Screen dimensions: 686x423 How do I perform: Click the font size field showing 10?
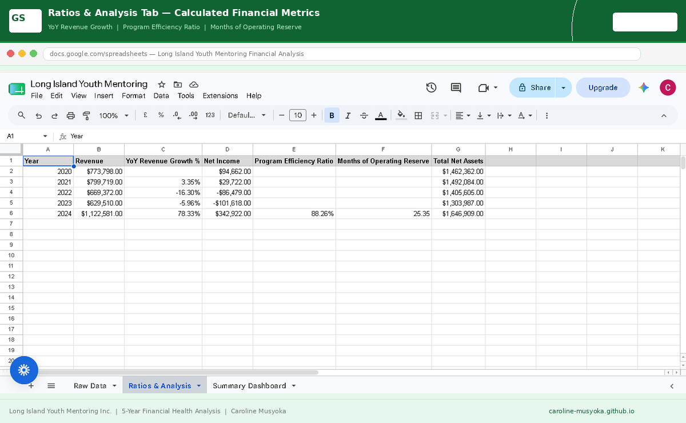[x=297, y=115]
